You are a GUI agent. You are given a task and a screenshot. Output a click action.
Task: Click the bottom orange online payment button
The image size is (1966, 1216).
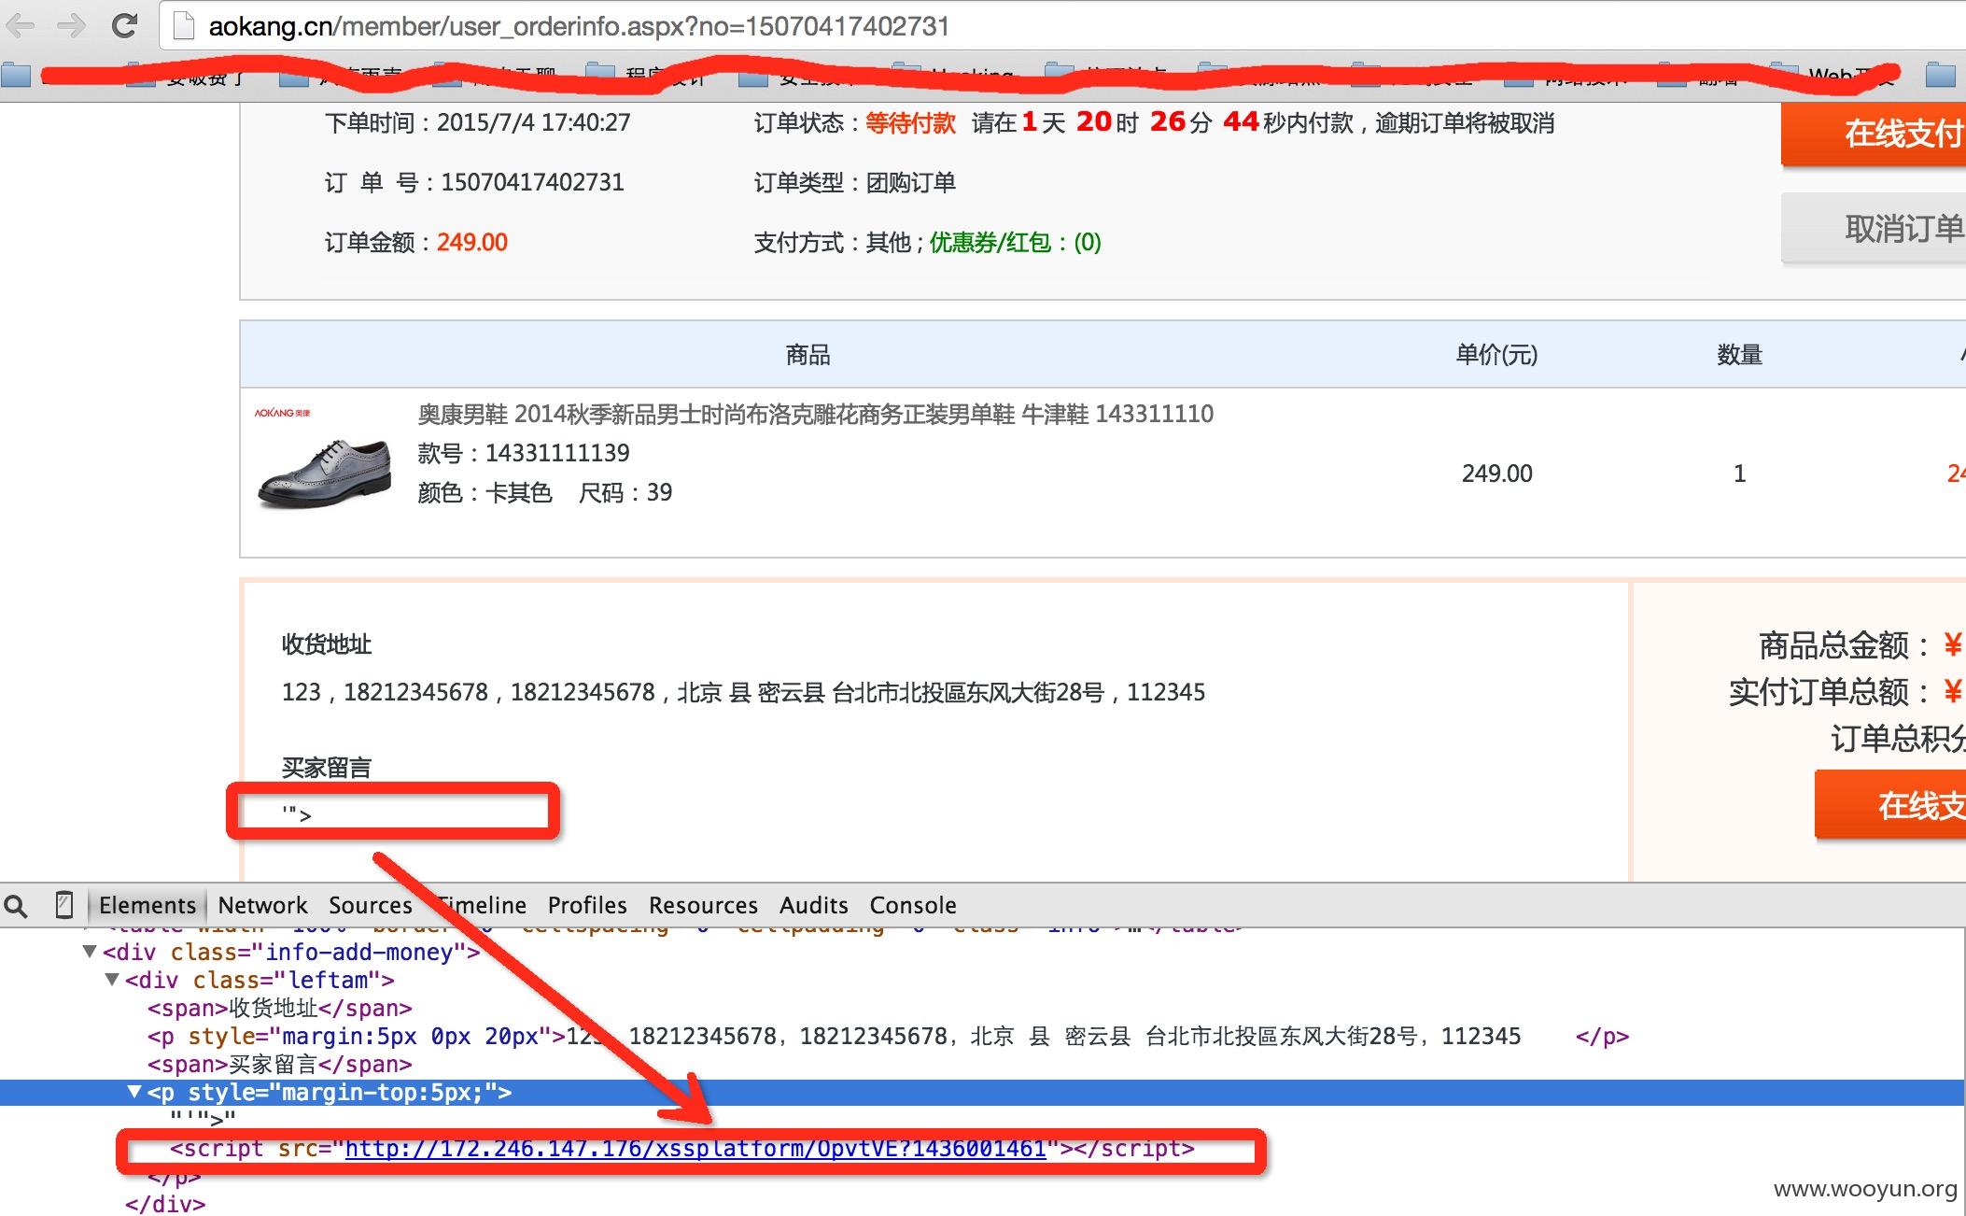click(1890, 804)
